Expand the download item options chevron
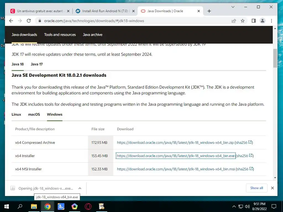The image size is (283, 212). pyautogui.click(x=80, y=188)
